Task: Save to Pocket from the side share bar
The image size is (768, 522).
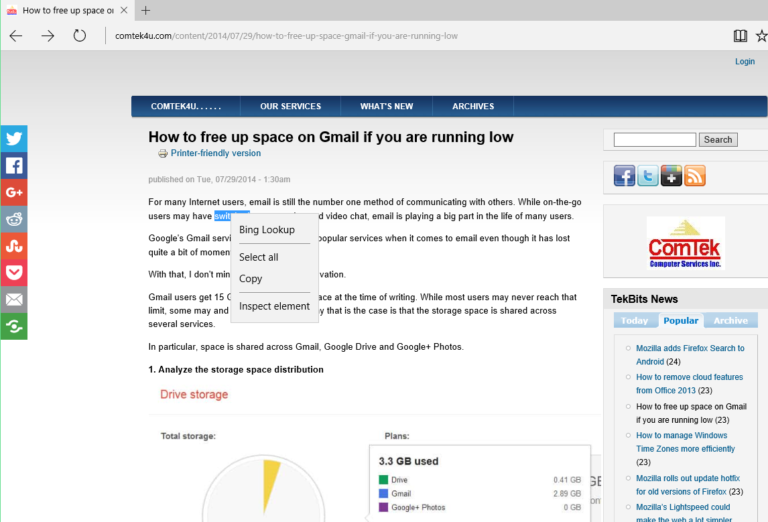Action: [x=13, y=273]
